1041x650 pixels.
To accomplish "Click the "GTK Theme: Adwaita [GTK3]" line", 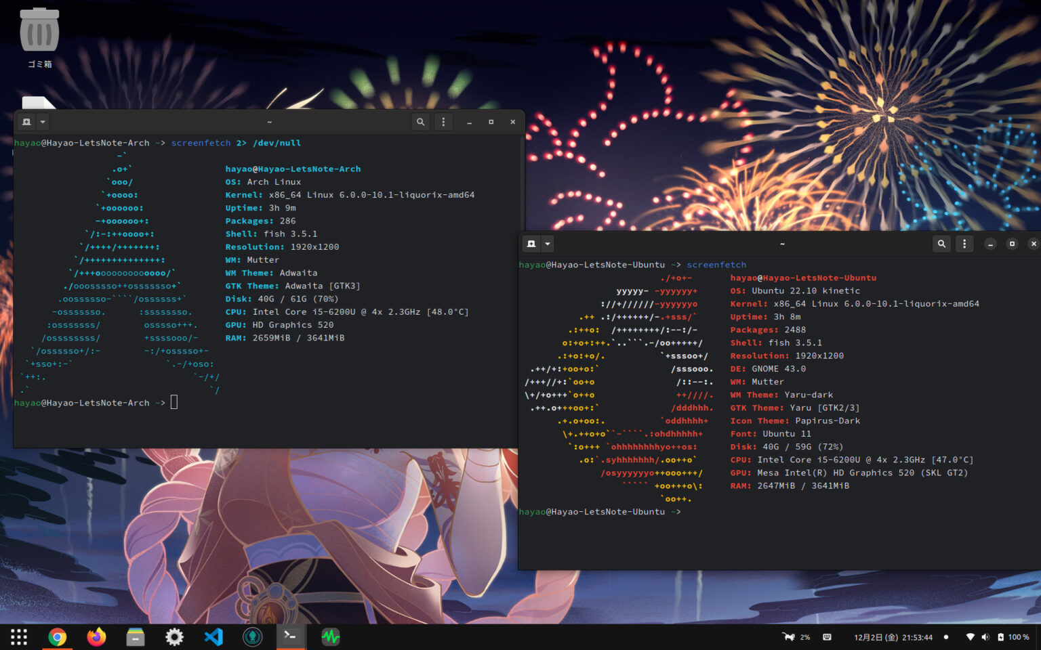I will pos(293,286).
